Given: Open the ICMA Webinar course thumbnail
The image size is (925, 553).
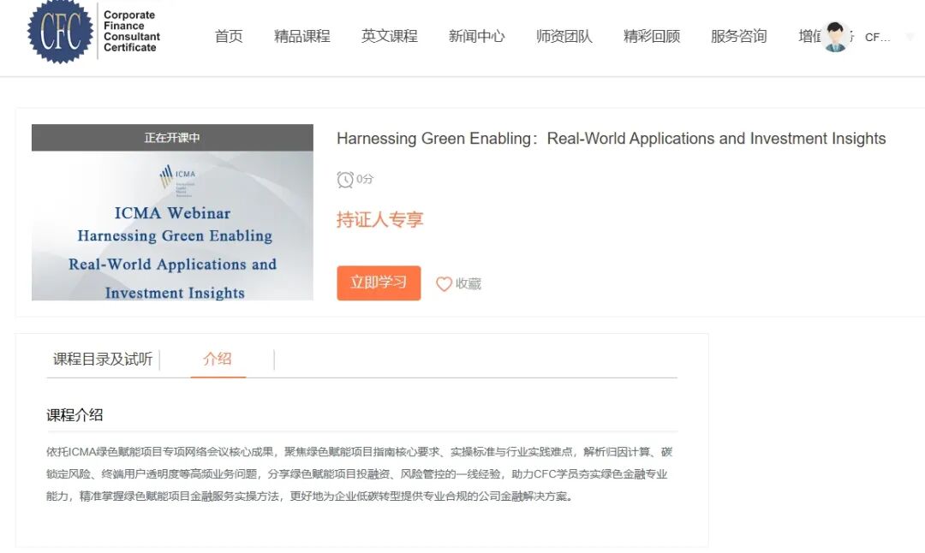Looking at the screenshot, I should pyautogui.click(x=170, y=231).
